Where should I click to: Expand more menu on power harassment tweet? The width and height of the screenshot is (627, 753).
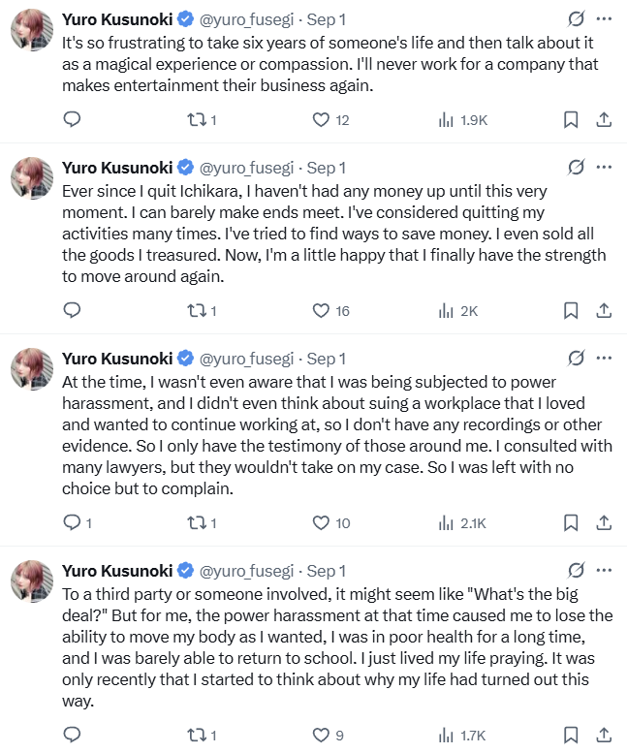point(605,359)
